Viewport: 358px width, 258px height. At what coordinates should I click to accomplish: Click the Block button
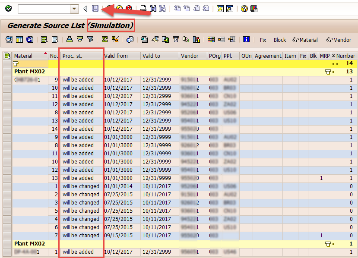pos(280,40)
